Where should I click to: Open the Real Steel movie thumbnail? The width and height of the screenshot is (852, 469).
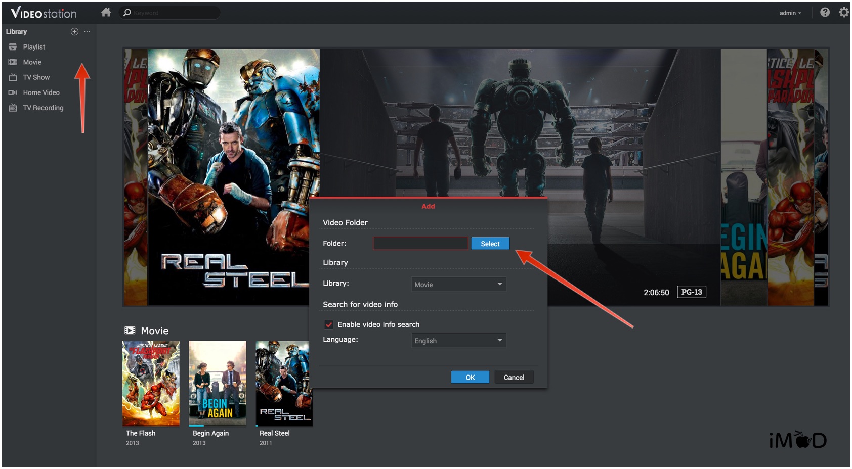pos(284,383)
